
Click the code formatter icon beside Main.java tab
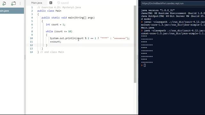pos(51,3)
